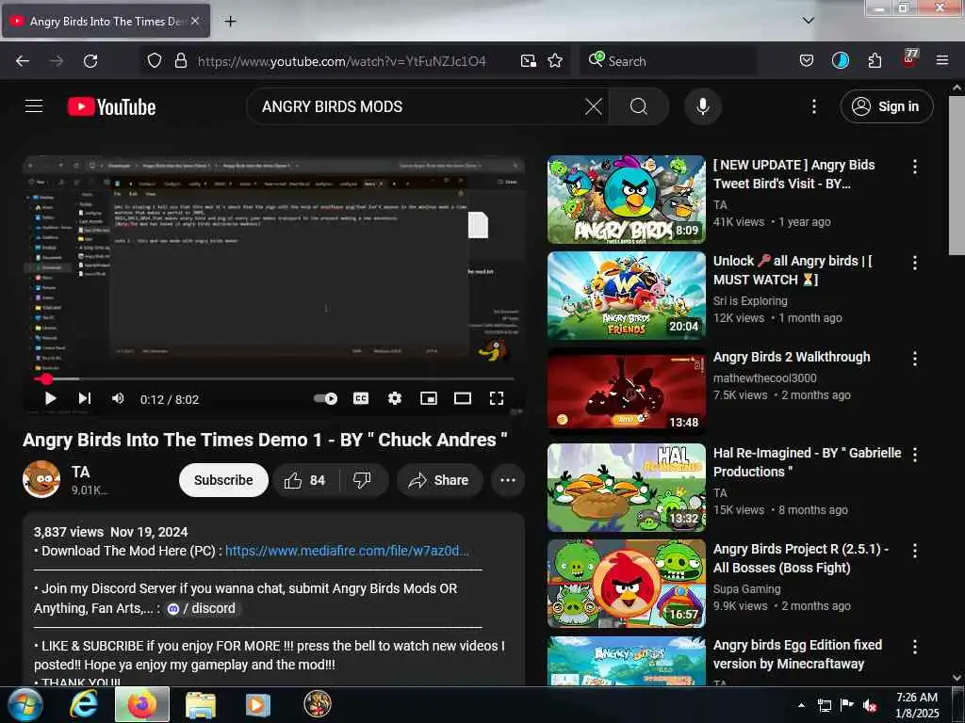Click the picture-in-picture address bar icon
The image size is (965, 723).
(528, 61)
